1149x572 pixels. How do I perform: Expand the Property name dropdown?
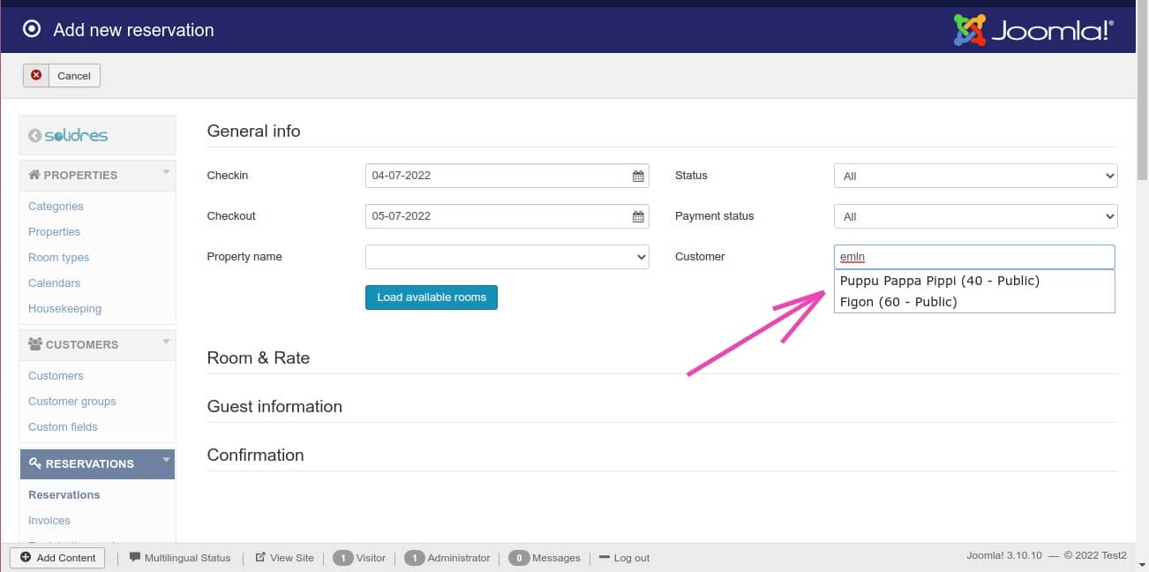point(507,257)
